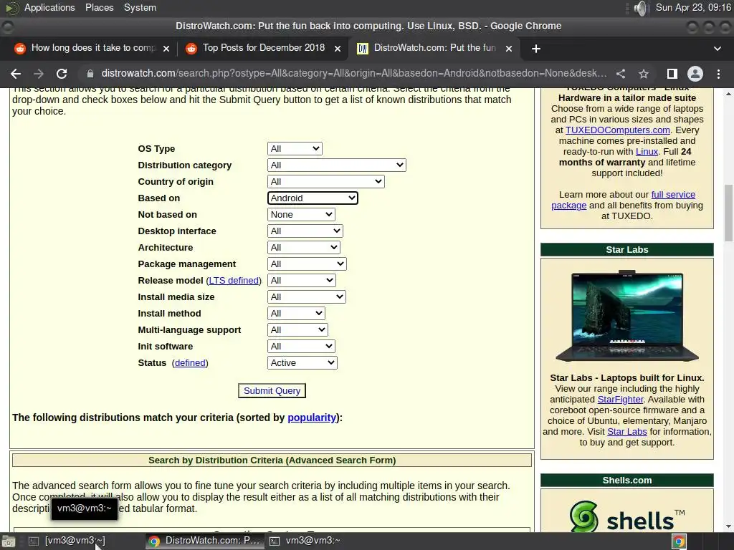Share this page via share icon
The height and width of the screenshot is (550, 734).
pos(621,74)
